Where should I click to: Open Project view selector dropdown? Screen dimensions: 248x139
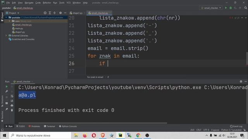12,13
